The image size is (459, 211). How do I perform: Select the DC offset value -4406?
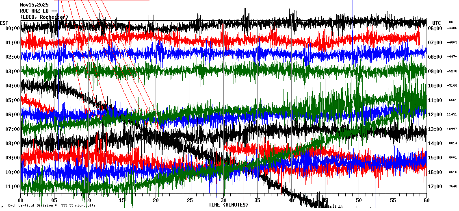click(452, 28)
